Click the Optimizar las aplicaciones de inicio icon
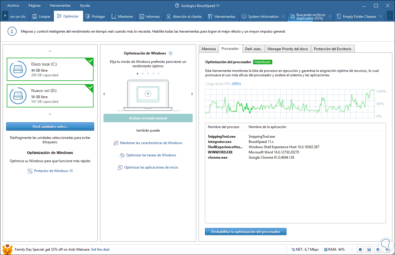395x255 pixels. (x=120, y=168)
